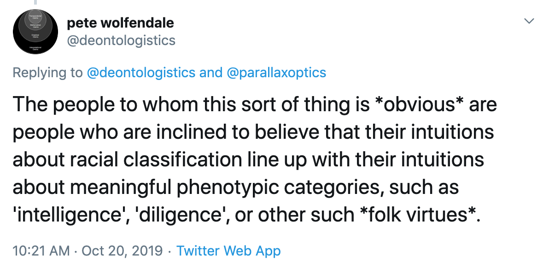The width and height of the screenshot is (549, 273).
Task: Click the 10:21 AM timestamp
Action: (x=41, y=251)
